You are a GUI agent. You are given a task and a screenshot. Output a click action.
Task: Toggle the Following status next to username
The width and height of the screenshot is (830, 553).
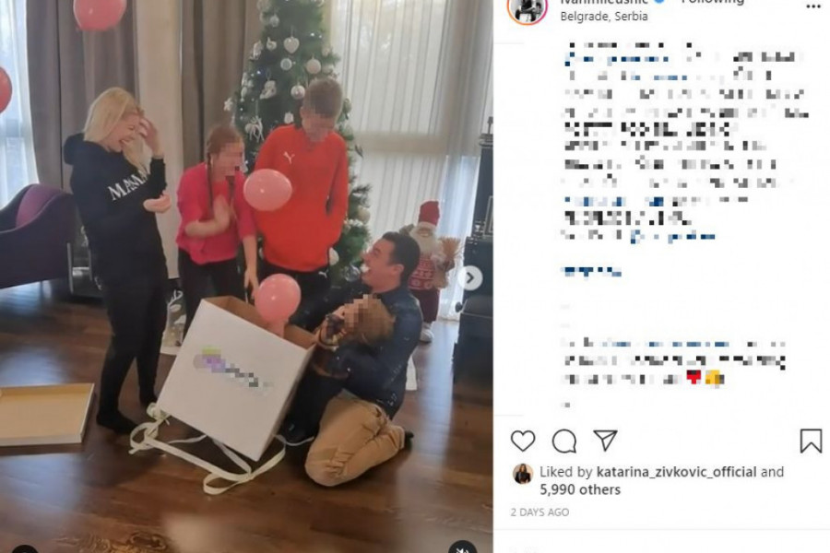tap(713, 2)
